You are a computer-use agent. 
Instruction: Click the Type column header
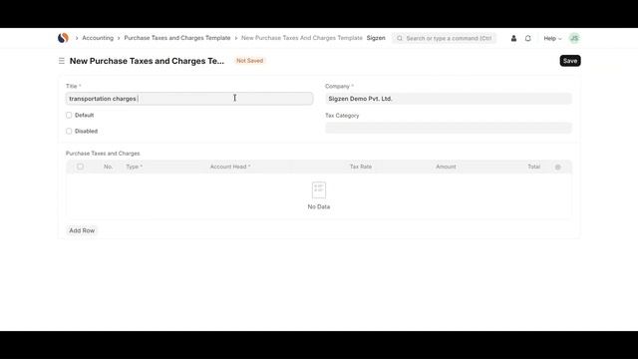tap(134, 167)
